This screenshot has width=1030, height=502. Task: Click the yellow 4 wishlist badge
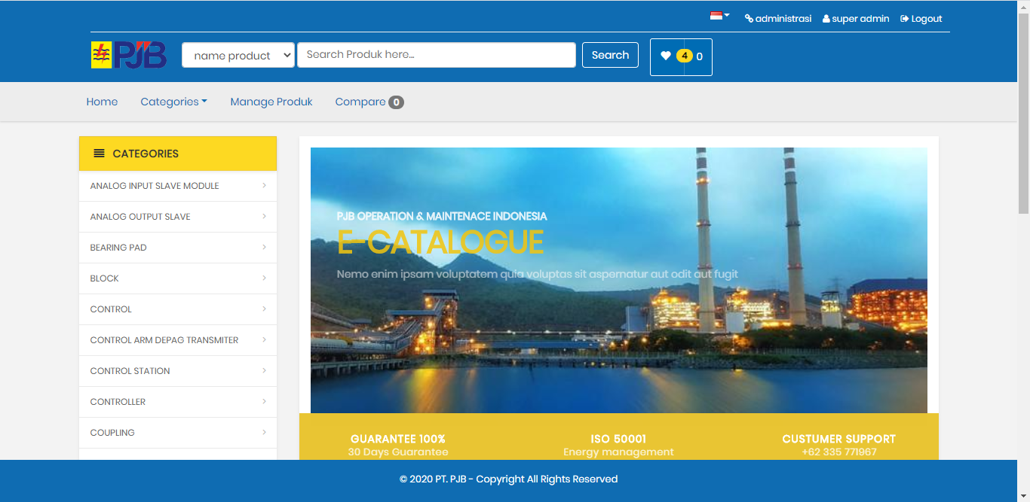tap(684, 56)
